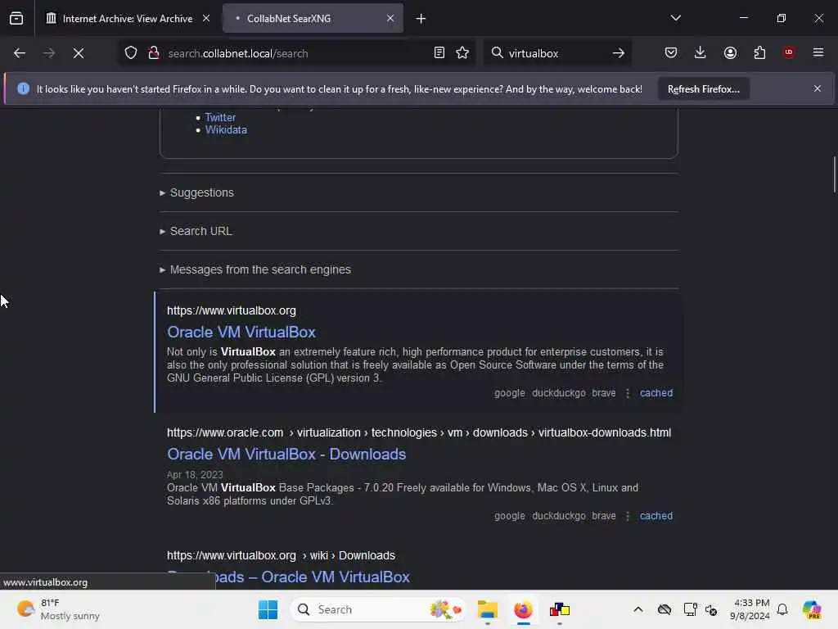Open the Twitter infobox link

click(220, 117)
